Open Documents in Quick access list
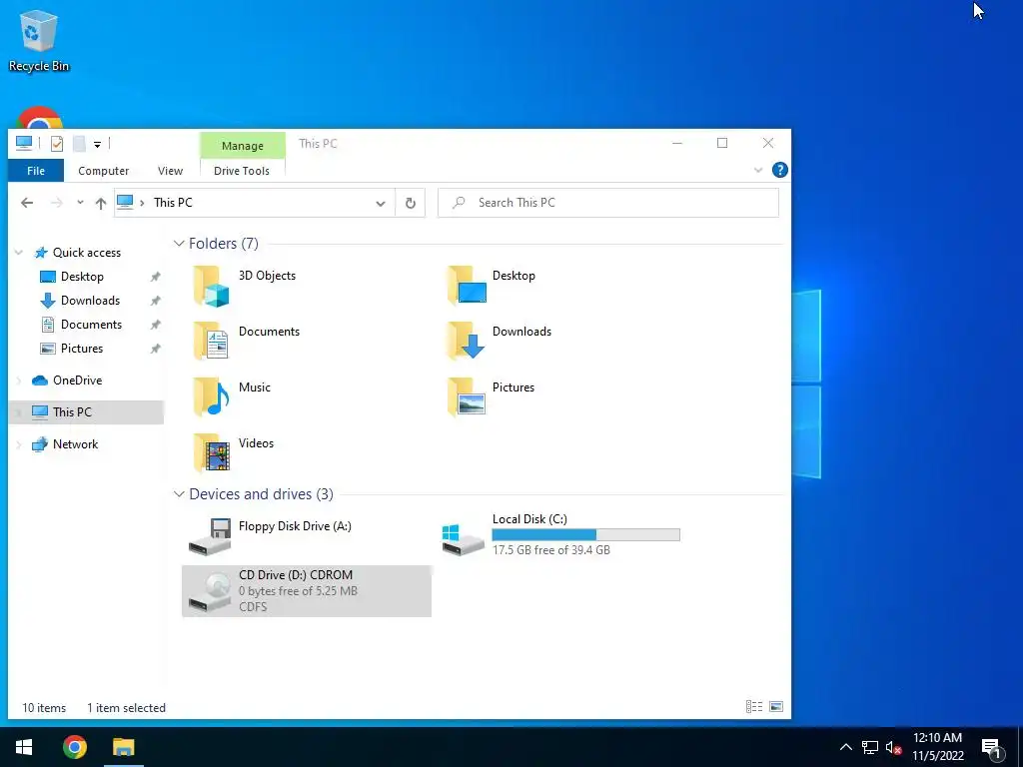Viewport: 1023px width, 767px height. (91, 325)
